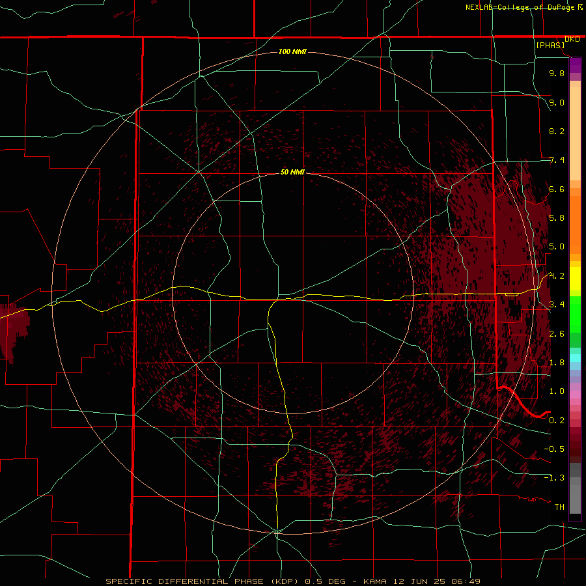Click the 9.0 legend value
Screen dimensions: 586x586
tap(557, 102)
